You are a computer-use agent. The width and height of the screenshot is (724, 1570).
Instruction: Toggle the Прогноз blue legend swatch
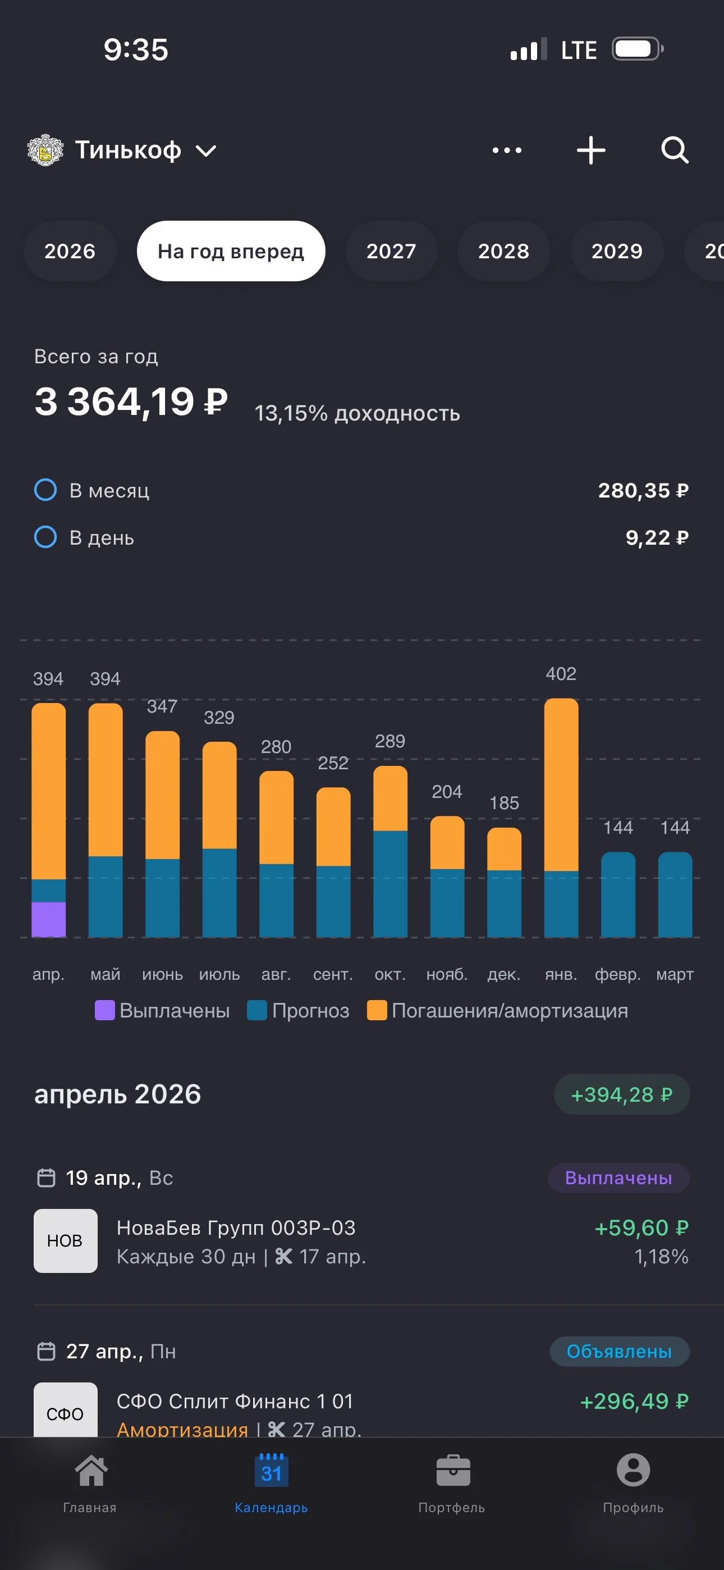[256, 1010]
